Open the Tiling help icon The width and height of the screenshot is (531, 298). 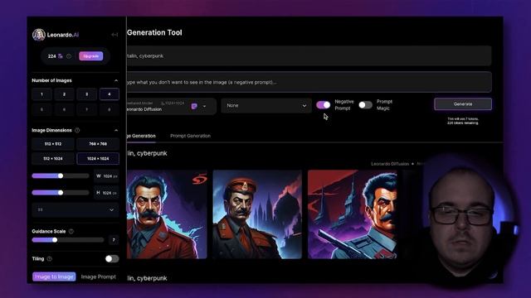50,259
